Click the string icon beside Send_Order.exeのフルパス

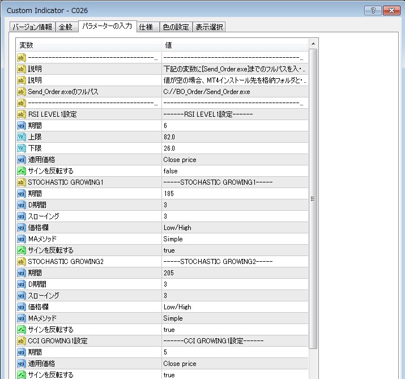coord(22,91)
